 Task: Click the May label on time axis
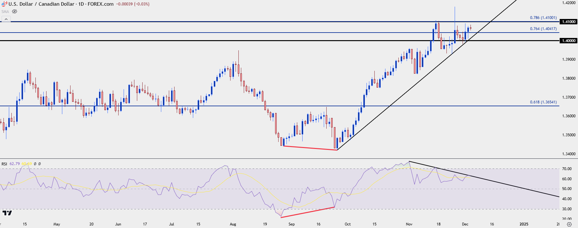pos(57,224)
